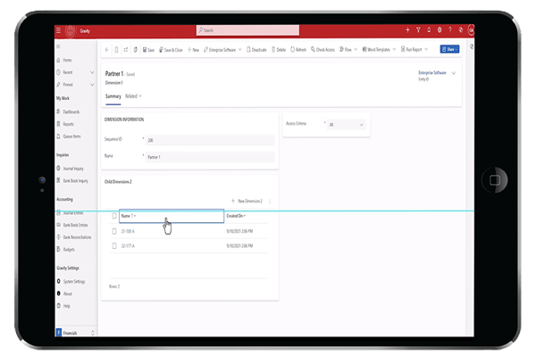Sort by the Name column header
The image size is (536, 364).
click(x=172, y=216)
